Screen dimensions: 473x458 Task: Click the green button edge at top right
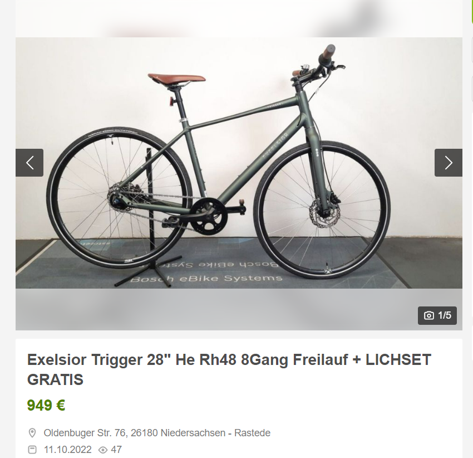coord(471,12)
